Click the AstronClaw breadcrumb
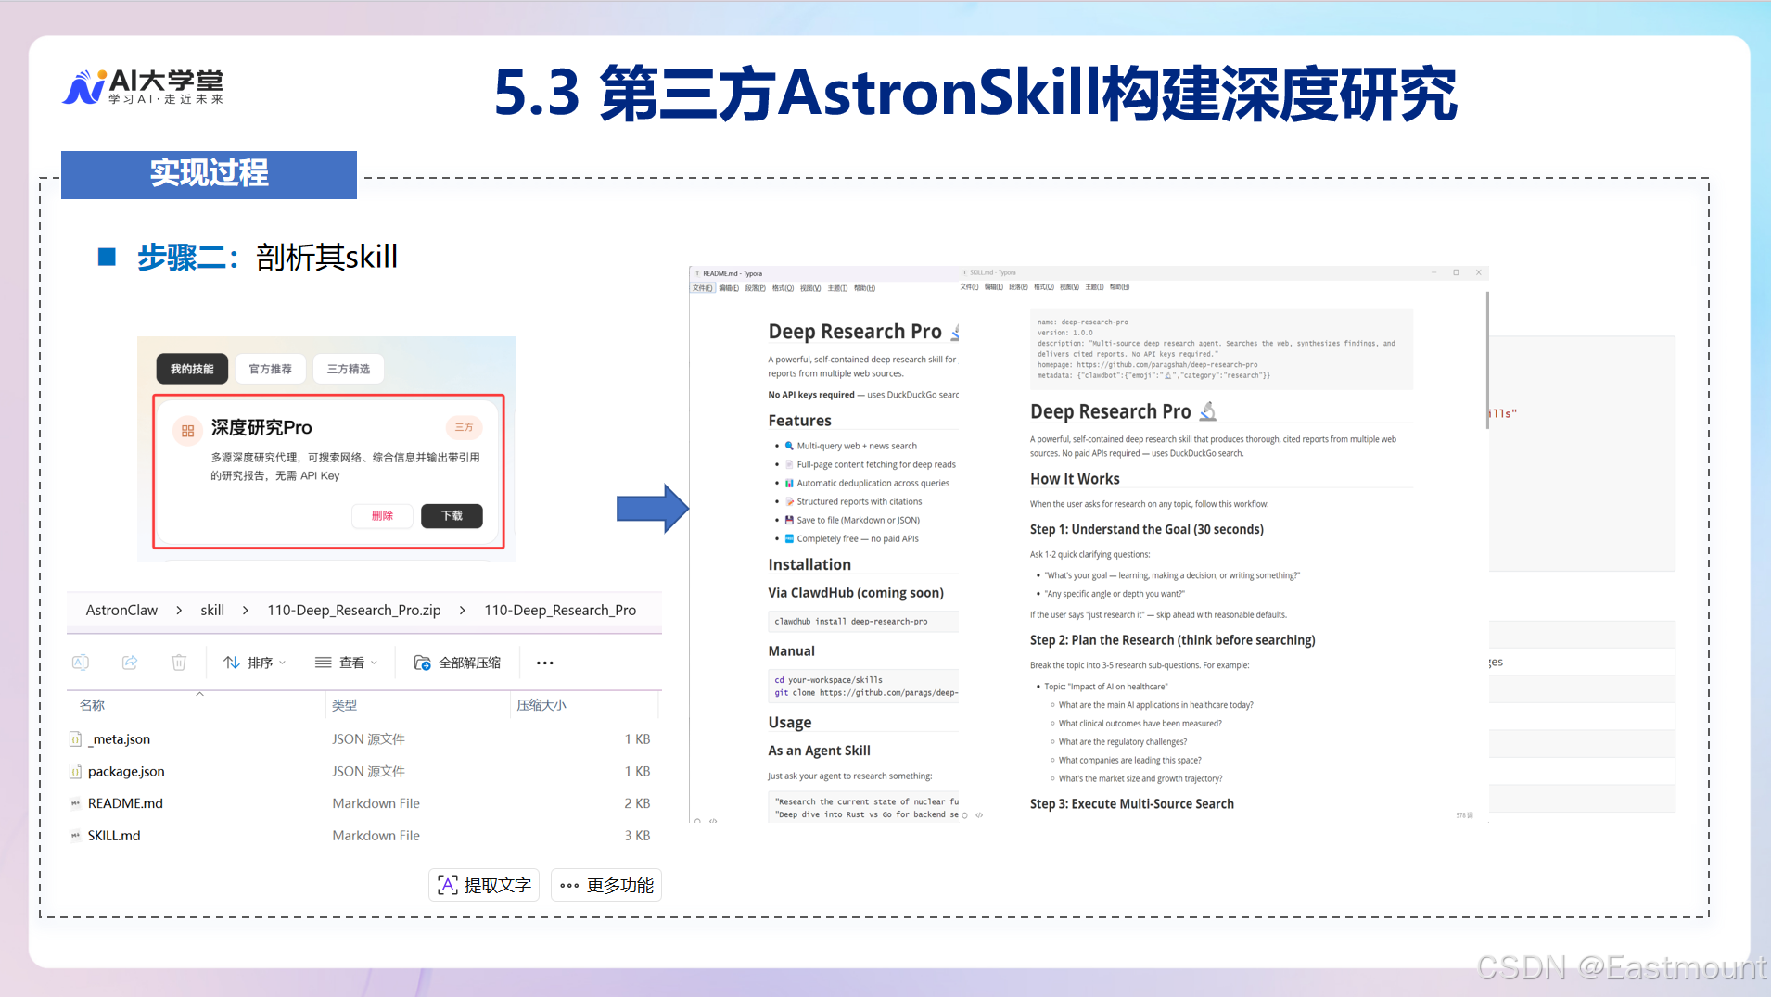Image resolution: width=1771 pixels, height=997 pixels. [x=121, y=610]
